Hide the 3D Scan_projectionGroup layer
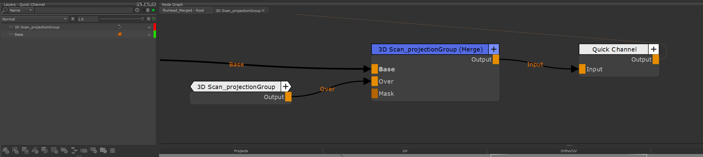703x157 pixels. point(11,27)
